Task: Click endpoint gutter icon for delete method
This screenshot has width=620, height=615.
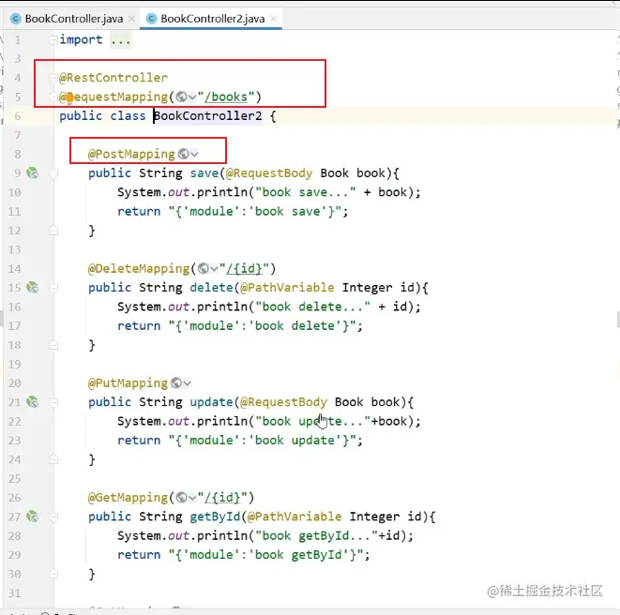Action: tap(33, 287)
